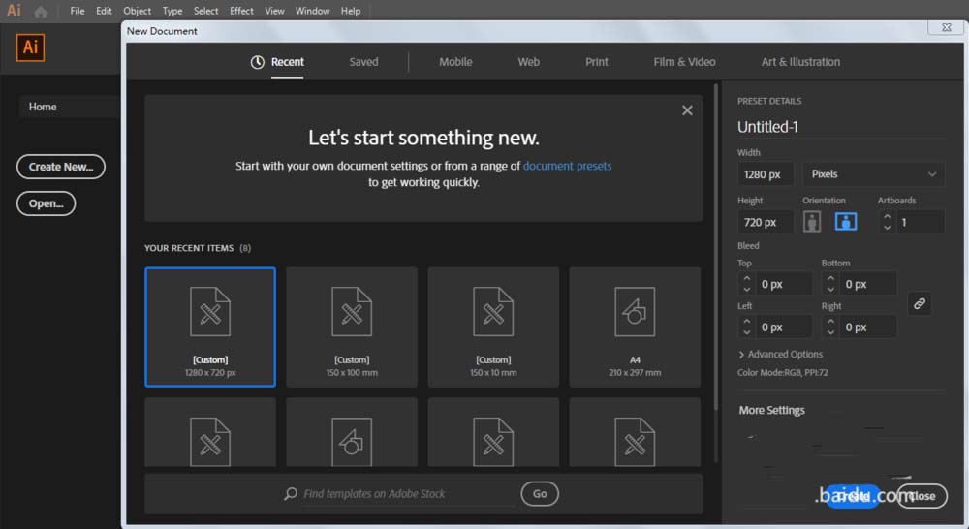Click the Untitled-1 document name field
This screenshot has height=529, width=969.
click(x=840, y=127)
